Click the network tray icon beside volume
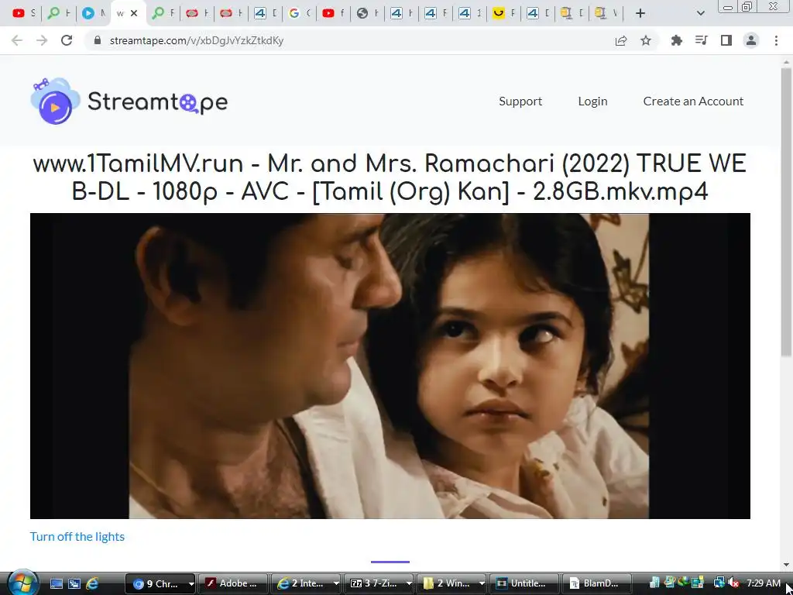The height and width of the screenshot is (595, 793). coord(719,583)
